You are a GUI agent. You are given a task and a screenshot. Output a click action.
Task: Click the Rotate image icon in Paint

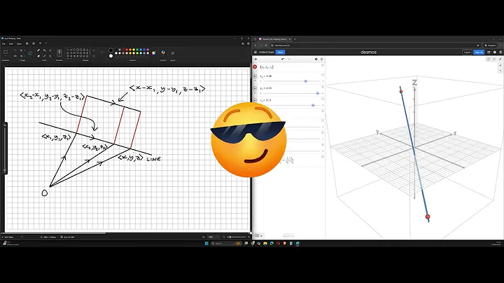point(21,50)
